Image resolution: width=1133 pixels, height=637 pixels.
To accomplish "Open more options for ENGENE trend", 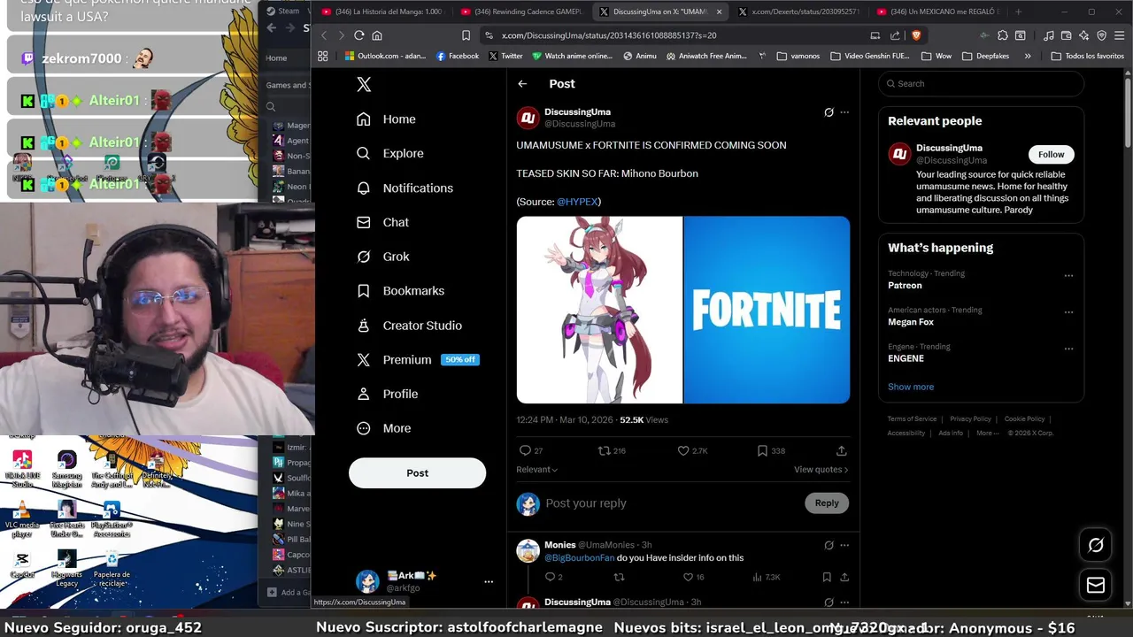I will coord(1068,349).
